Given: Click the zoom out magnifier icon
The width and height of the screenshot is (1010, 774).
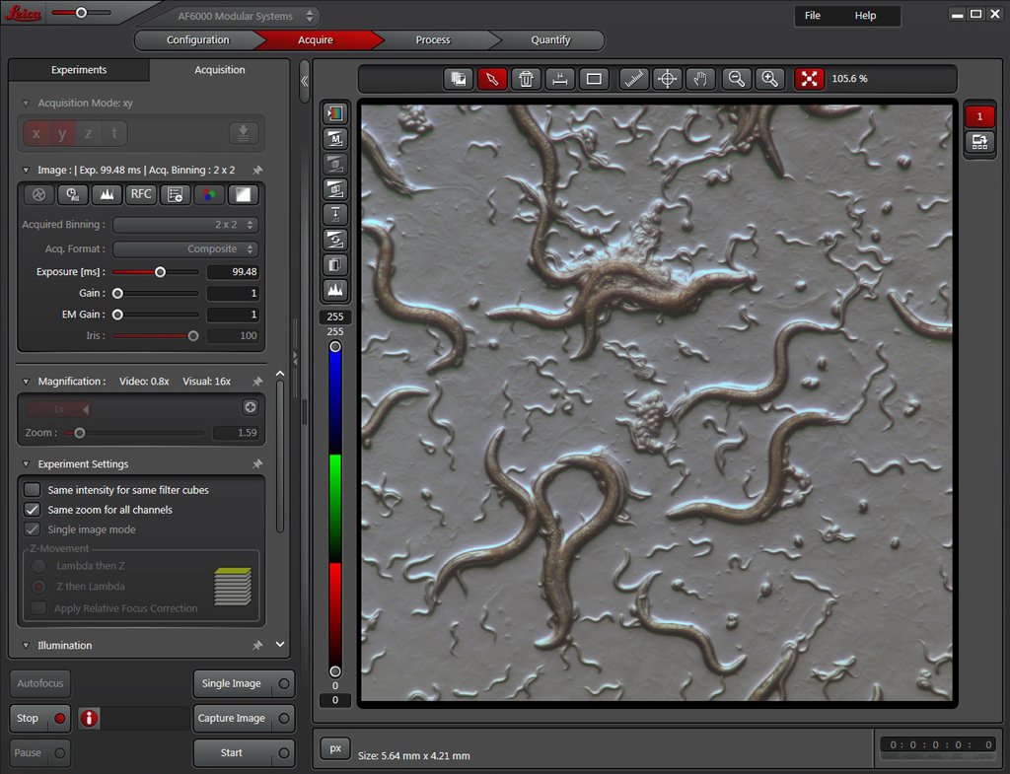Looking at the screenshot, I should pyautogui.click(x=736, y=79).
